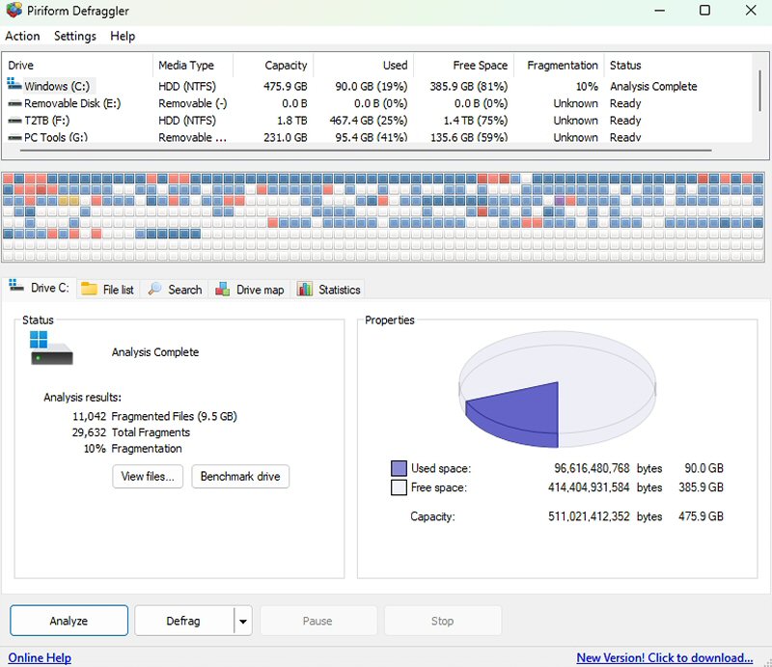Click the Drive map blocks icon
The height and width of the screenshot is (667, 772).
tap(223, 289)
